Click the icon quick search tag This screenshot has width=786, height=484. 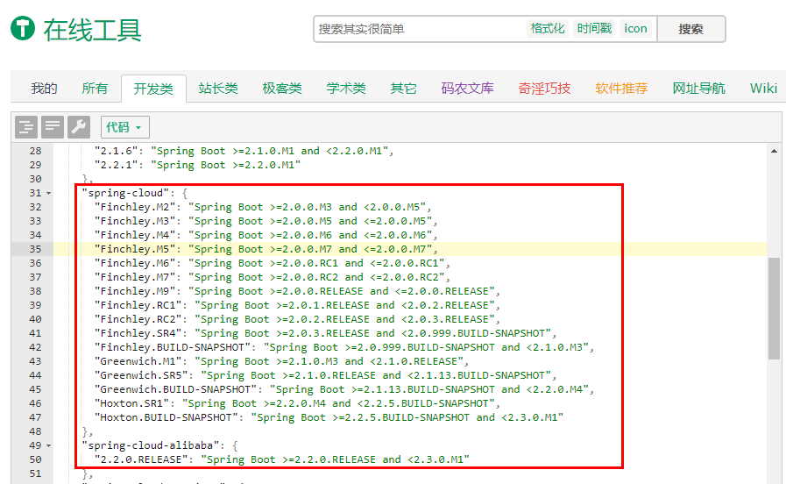pos(635,29)
